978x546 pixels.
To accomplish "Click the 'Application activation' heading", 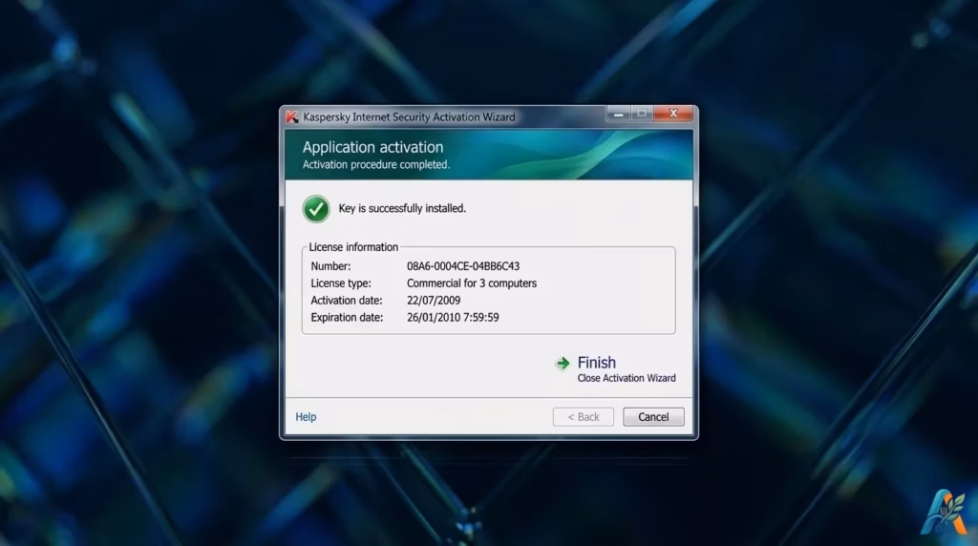I will [x=373, y=147].
